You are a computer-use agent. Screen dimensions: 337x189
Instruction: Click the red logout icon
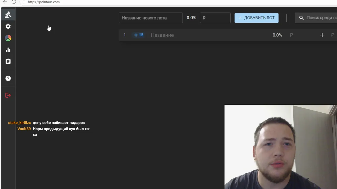click(8, 95)
